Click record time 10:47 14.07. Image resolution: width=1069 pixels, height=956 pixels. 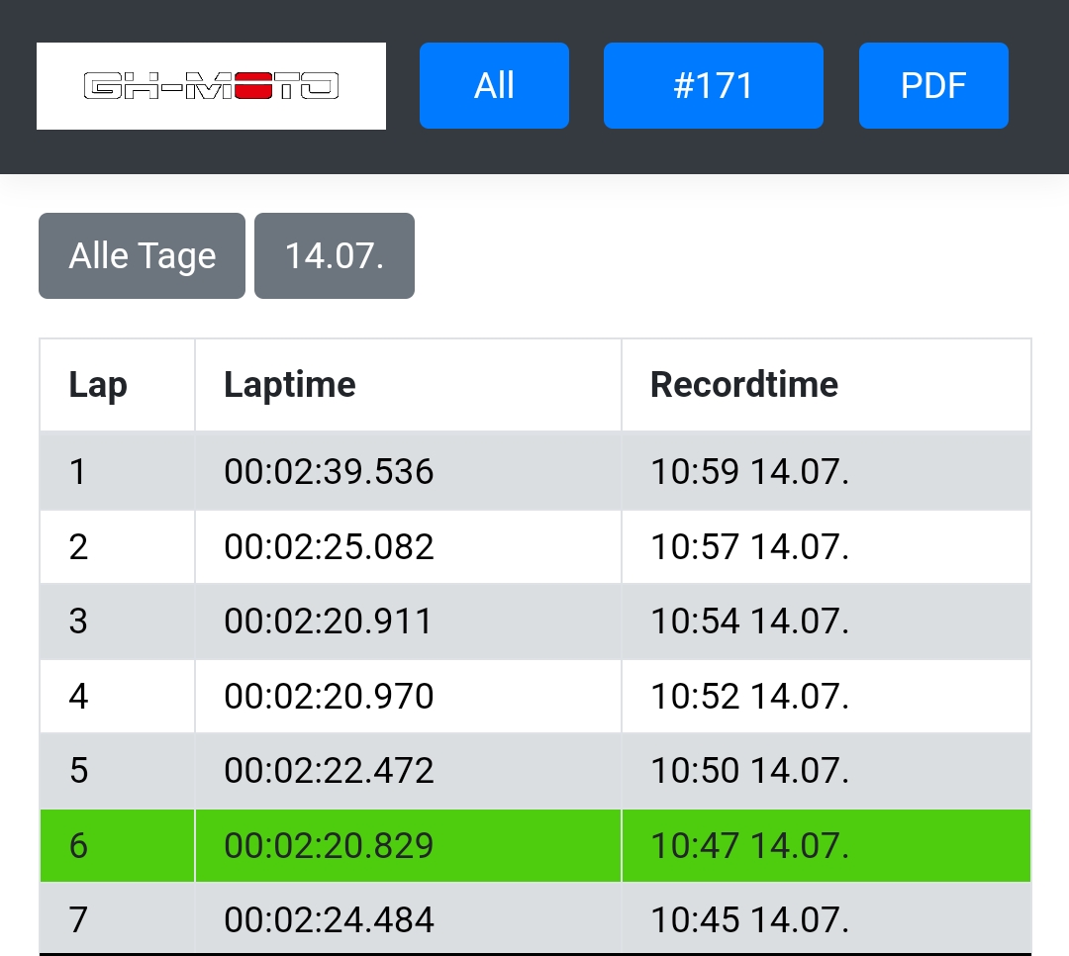point(749,846)
